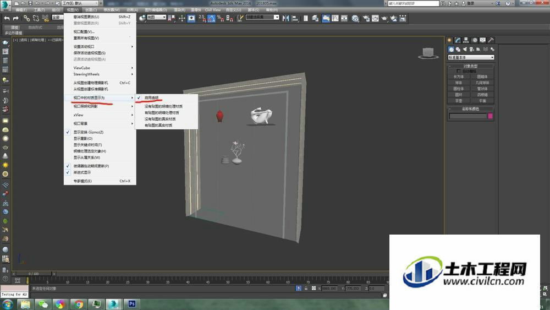
Task: Open the 视图 reference coordinate dropdown
Action: 156,17
